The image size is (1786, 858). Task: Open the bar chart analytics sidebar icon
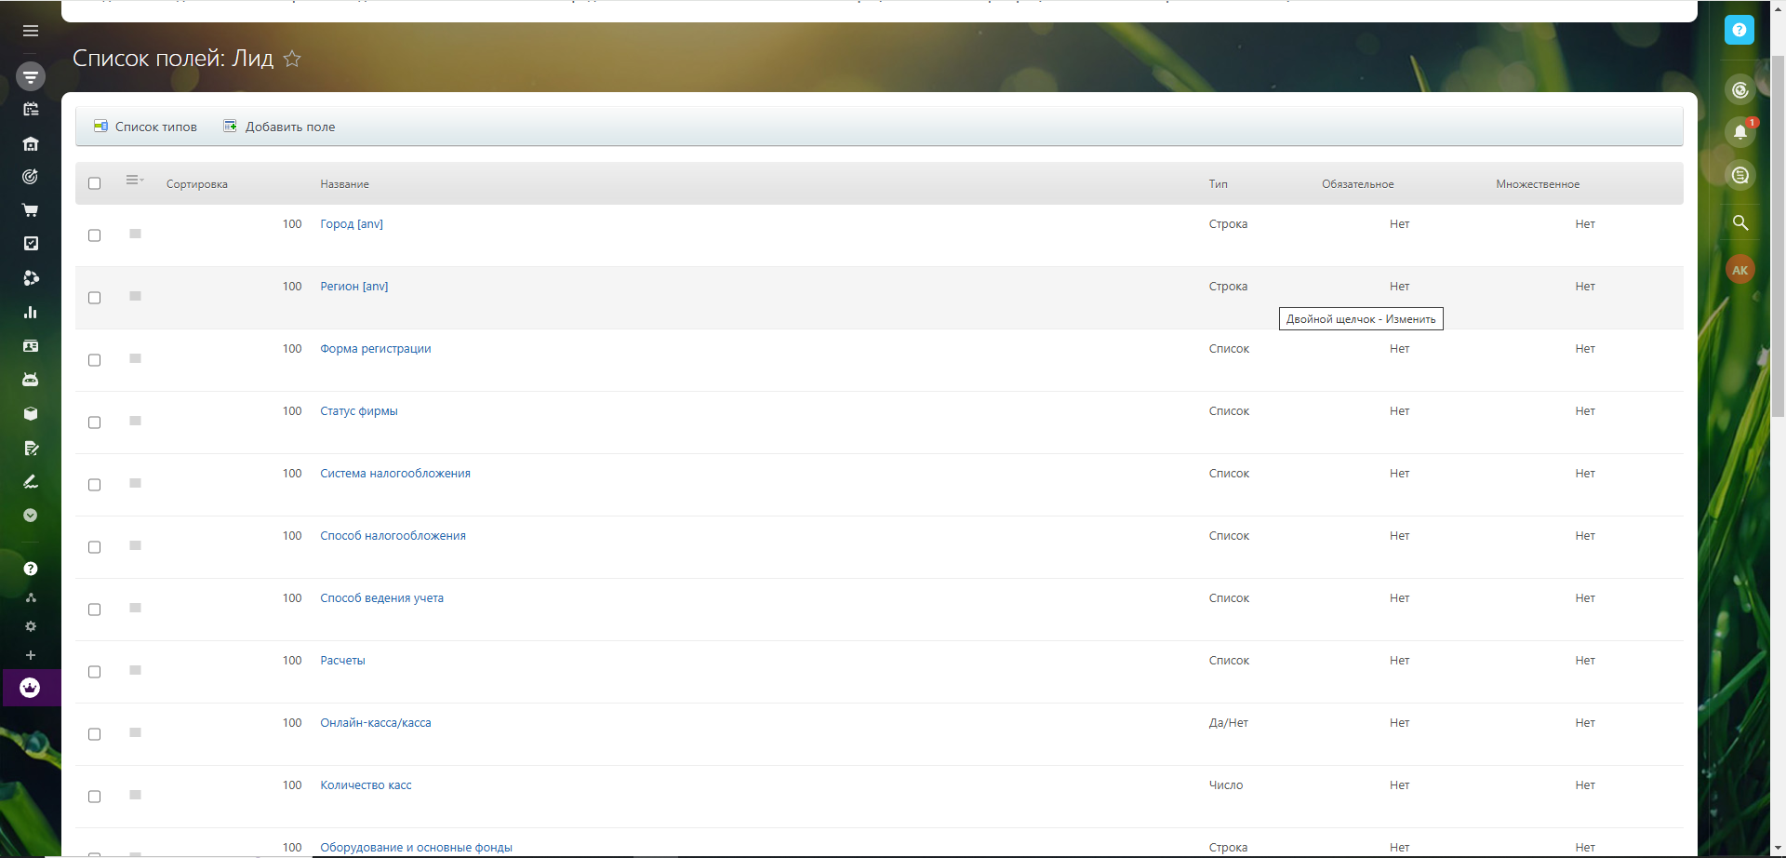(31, 313)
